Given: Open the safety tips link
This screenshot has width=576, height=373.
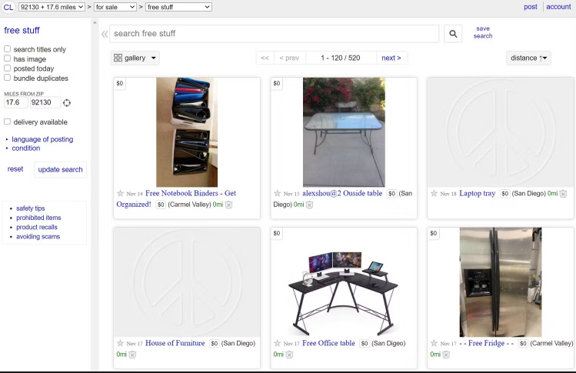Looking at the screenshot, I should click(31, 208).
